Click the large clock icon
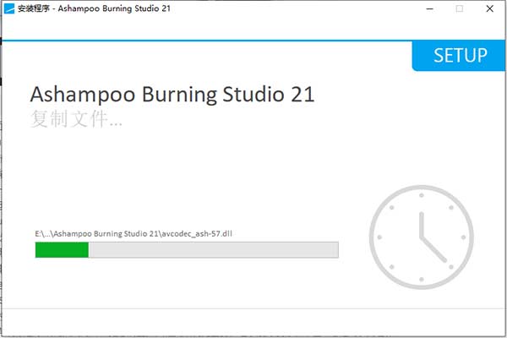 point(422,237)
